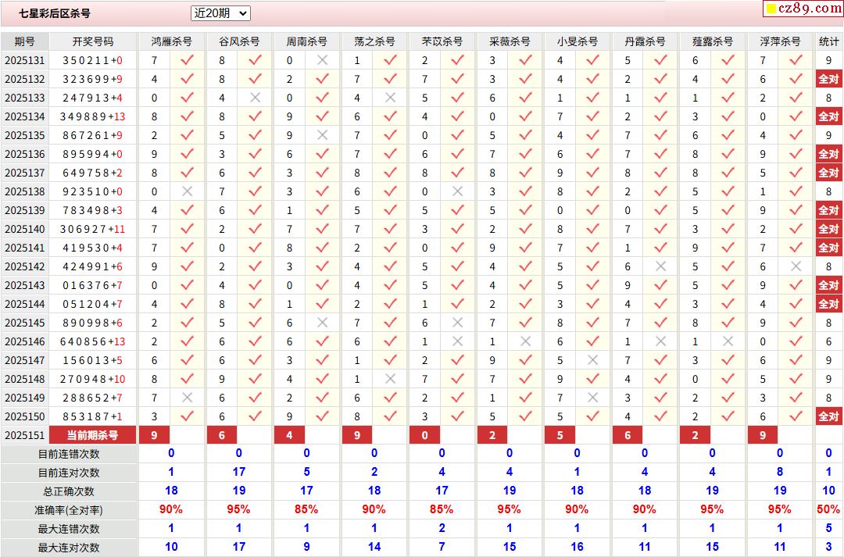
Task: Click the gray X for 谷风杀号 in row 2025133
Action: pos(255,98)
